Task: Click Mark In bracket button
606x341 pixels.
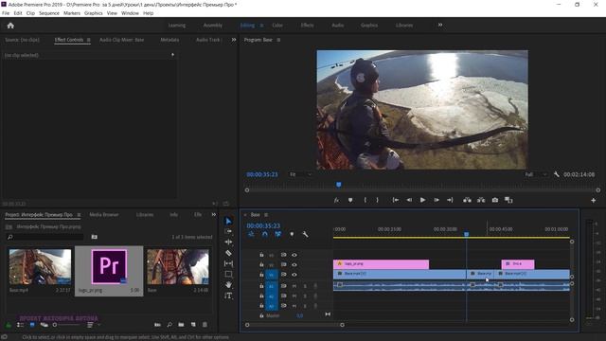Action: click(x=365, y=200)
